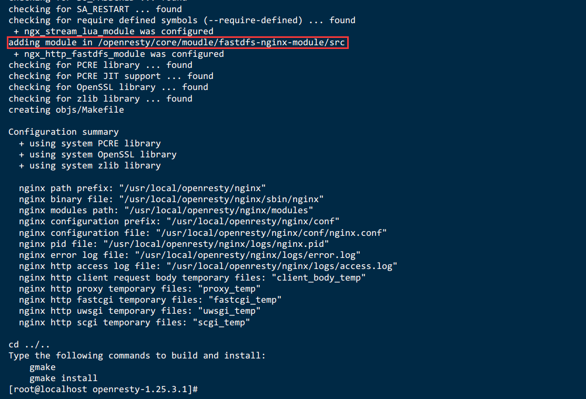Click the red-highlighted adding module line
Viewport: 586px width, 399px height.
point(177,43)
